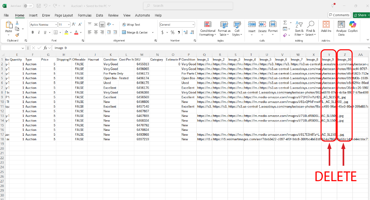The height and width of the screenshot is (200, 370).
Task: Click the AutoSum sigma icon
Action: 285,23
